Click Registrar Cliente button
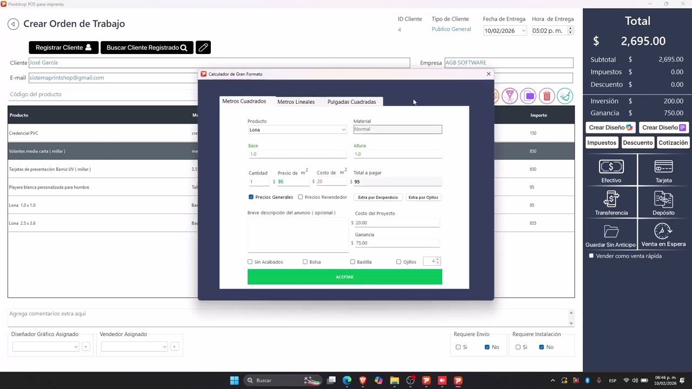 (64, 48)
